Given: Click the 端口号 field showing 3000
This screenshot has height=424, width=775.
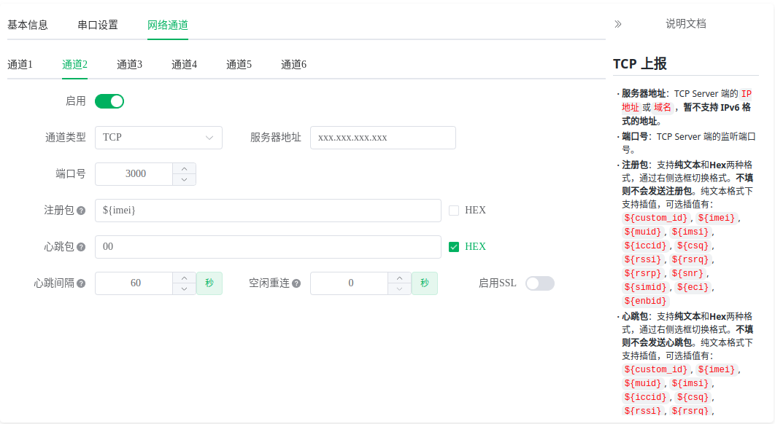Looking at the screenshot, I should point(134,174).
